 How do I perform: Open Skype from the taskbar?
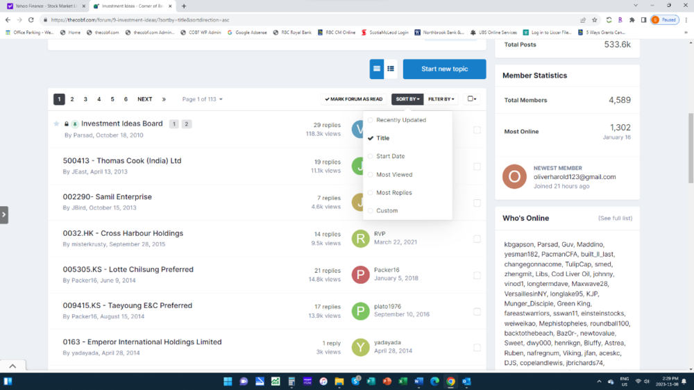point(355,381)
